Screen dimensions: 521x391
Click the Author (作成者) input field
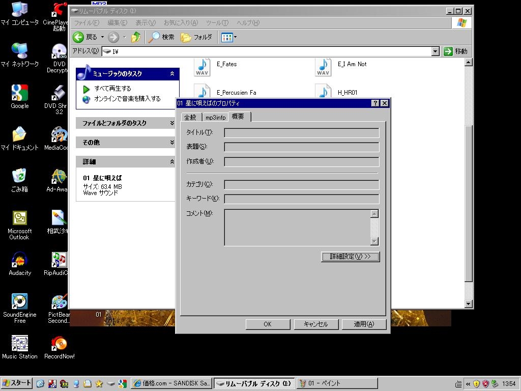click(302, 162)
